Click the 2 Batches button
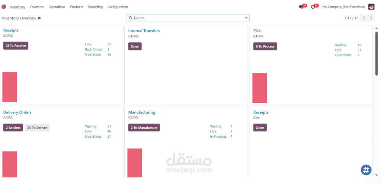 (x=13, y=128)
